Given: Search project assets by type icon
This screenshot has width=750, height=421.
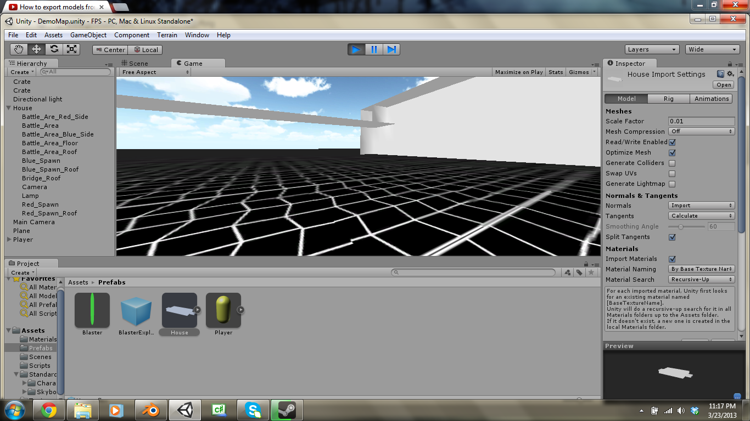Looking at the screenshot, I should (x=568, y=272).
